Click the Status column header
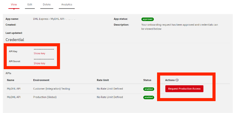 click(147, 80)
